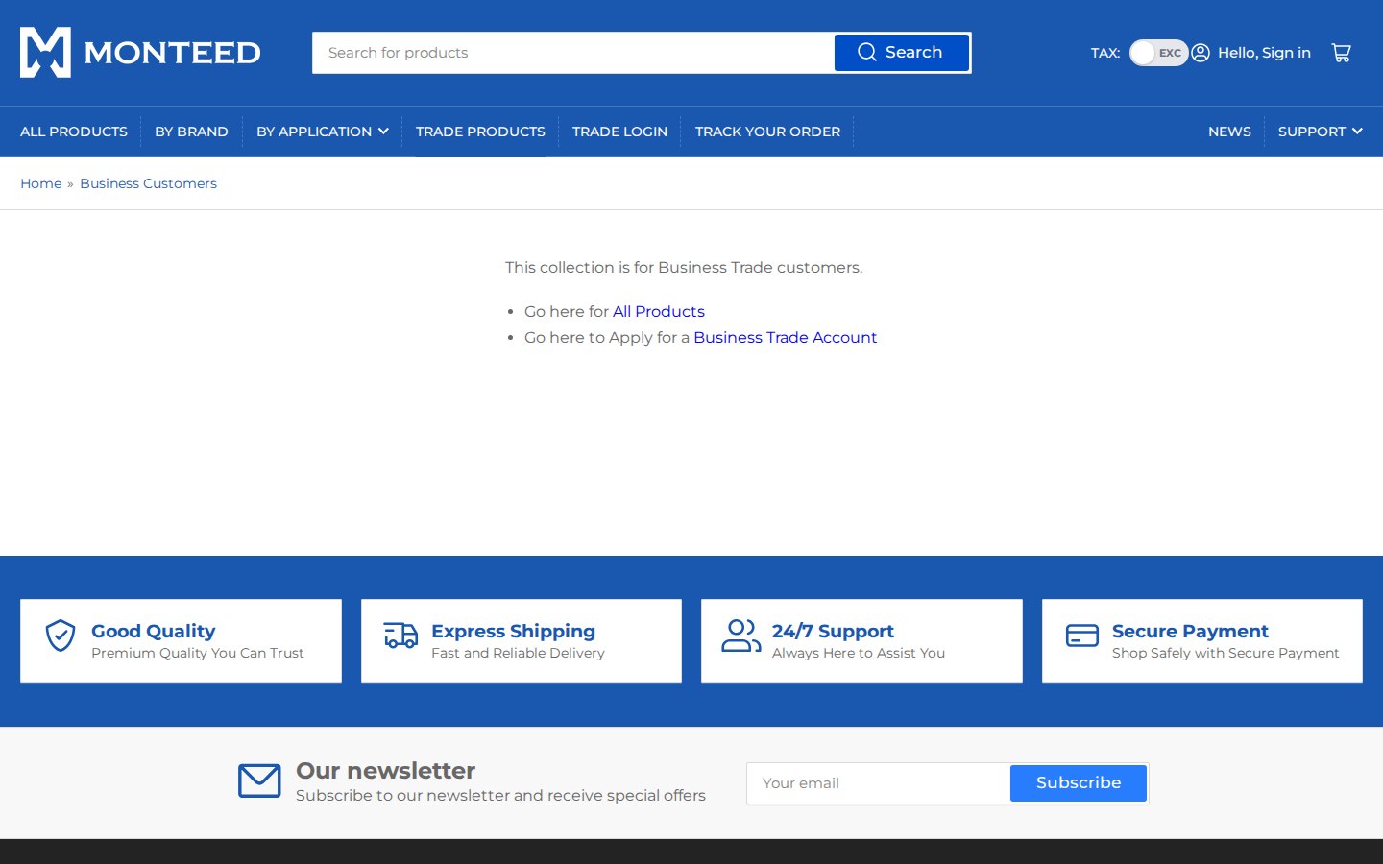Follow the All Products body link
Viewport: 1383px width, 864px height.
click(659, 311)
